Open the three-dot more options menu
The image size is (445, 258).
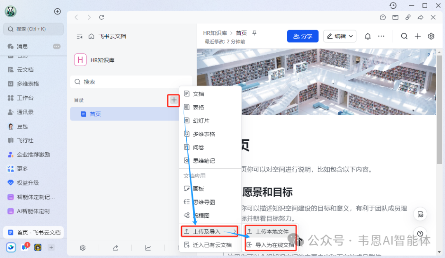pyautogui.click(x=381, y=36)
